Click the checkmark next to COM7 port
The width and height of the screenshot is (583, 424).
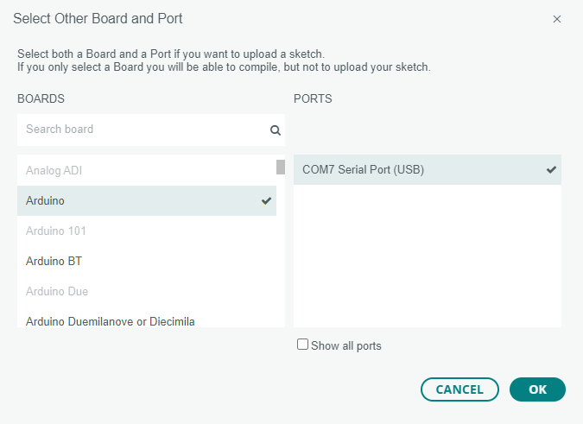(551, 169)
